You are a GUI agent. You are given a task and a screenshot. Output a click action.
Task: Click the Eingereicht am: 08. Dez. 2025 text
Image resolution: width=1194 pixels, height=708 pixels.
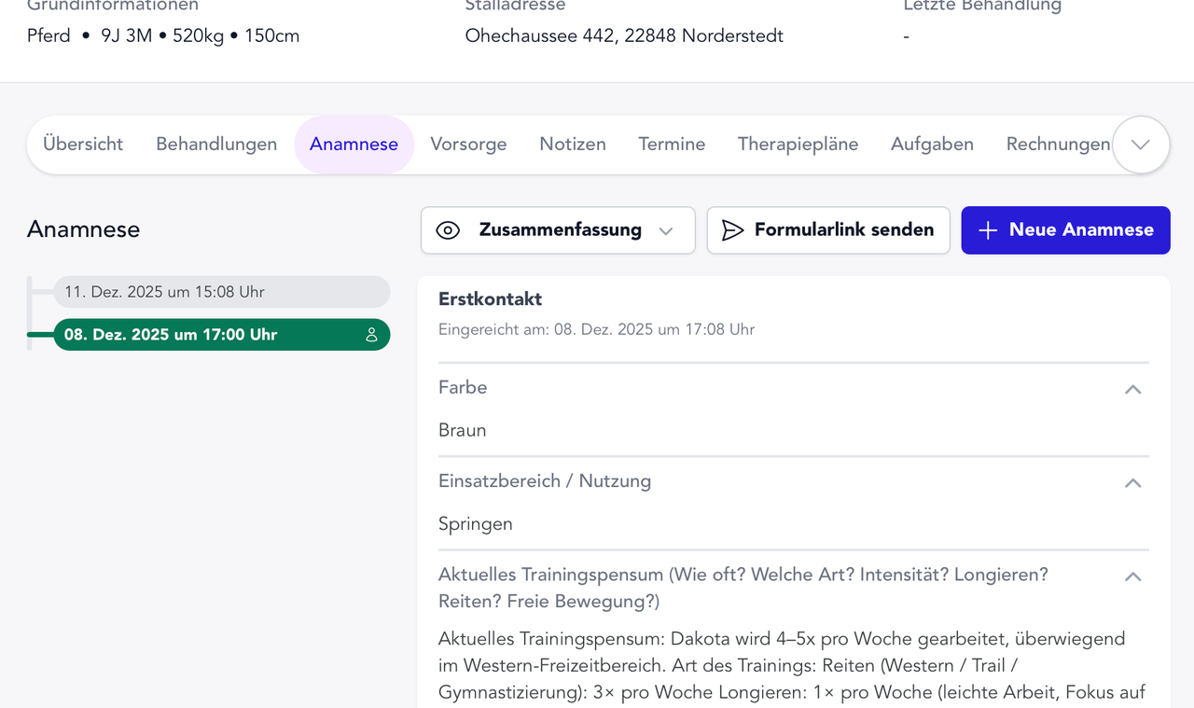(596, 329)
